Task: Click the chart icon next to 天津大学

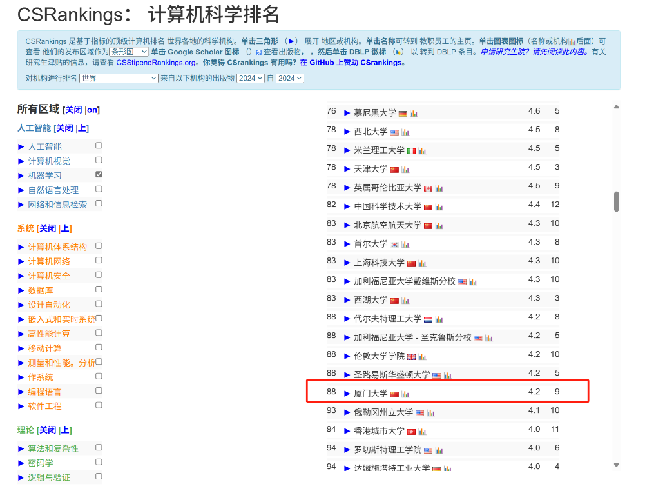Action: [x=405, y=169]
